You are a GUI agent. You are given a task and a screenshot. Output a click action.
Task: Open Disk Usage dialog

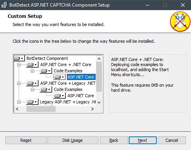tap(73, 140)
